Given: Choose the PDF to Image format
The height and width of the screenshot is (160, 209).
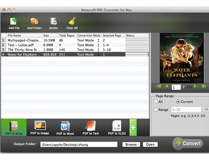Looking at the screenshot, I should point(40,128).
